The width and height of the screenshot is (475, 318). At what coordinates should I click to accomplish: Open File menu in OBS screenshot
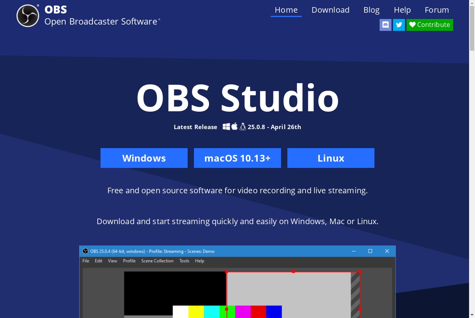86,261
